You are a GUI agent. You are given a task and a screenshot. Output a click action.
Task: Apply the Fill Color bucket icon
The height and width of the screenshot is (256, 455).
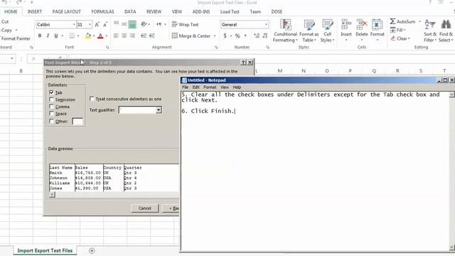[88, 36]
